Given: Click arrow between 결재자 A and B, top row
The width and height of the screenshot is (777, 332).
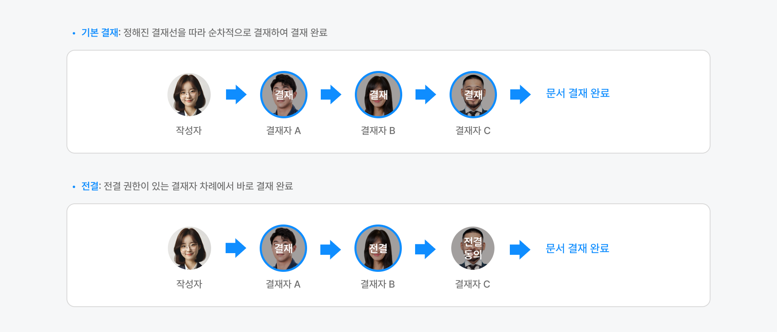Looking at the screenshot, I should coord(331,95).
